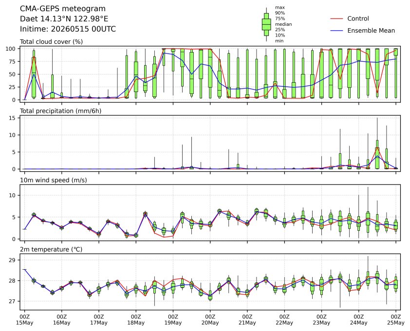Click the 29 tick on temperature axis

13,260
